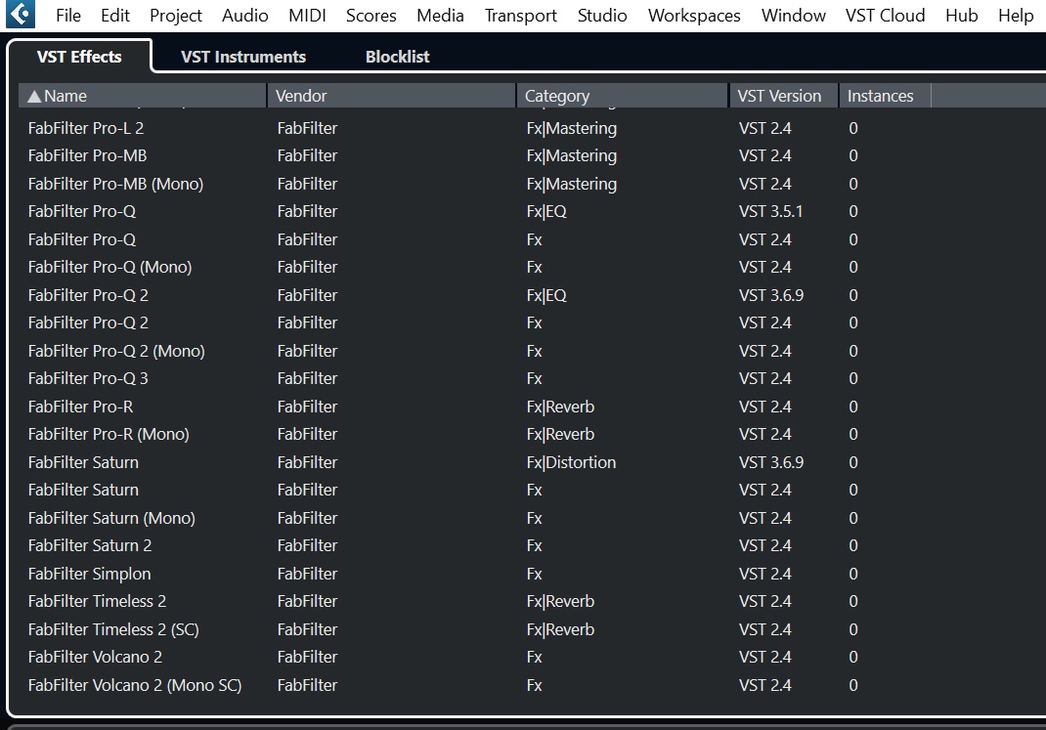Open the Workspaces menu

point(694,16)
